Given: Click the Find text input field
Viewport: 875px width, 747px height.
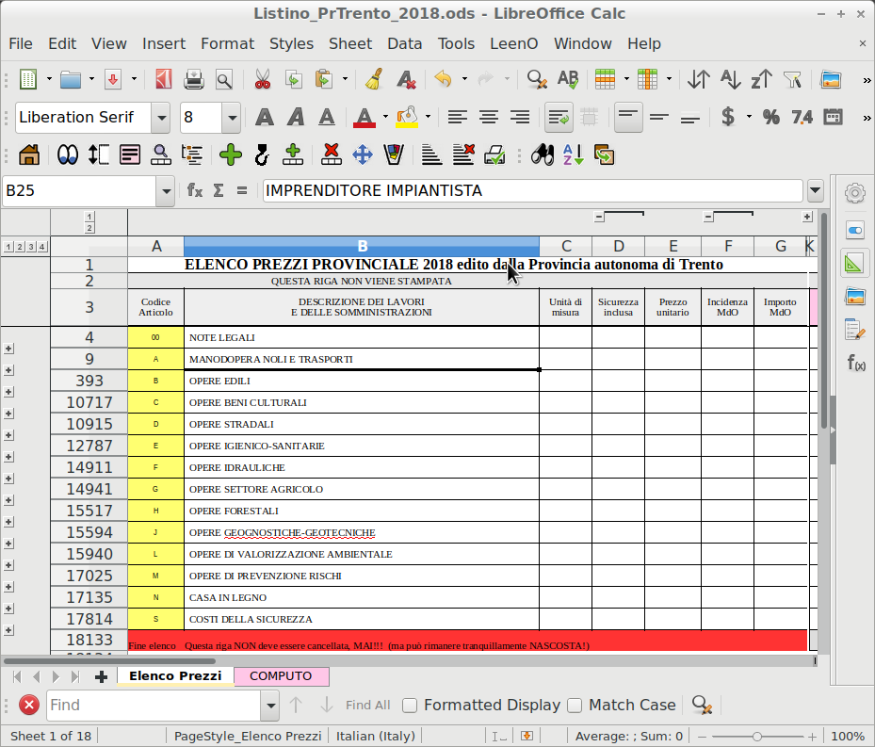Looking at the screenshot, I should 154,706.
